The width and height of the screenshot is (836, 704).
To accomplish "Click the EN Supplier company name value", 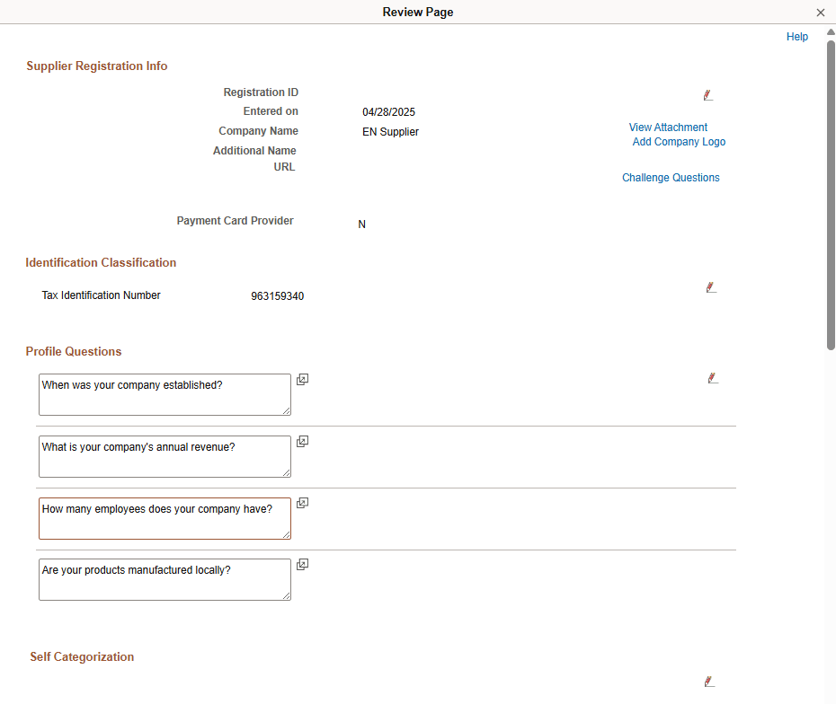I will point(390,131).
